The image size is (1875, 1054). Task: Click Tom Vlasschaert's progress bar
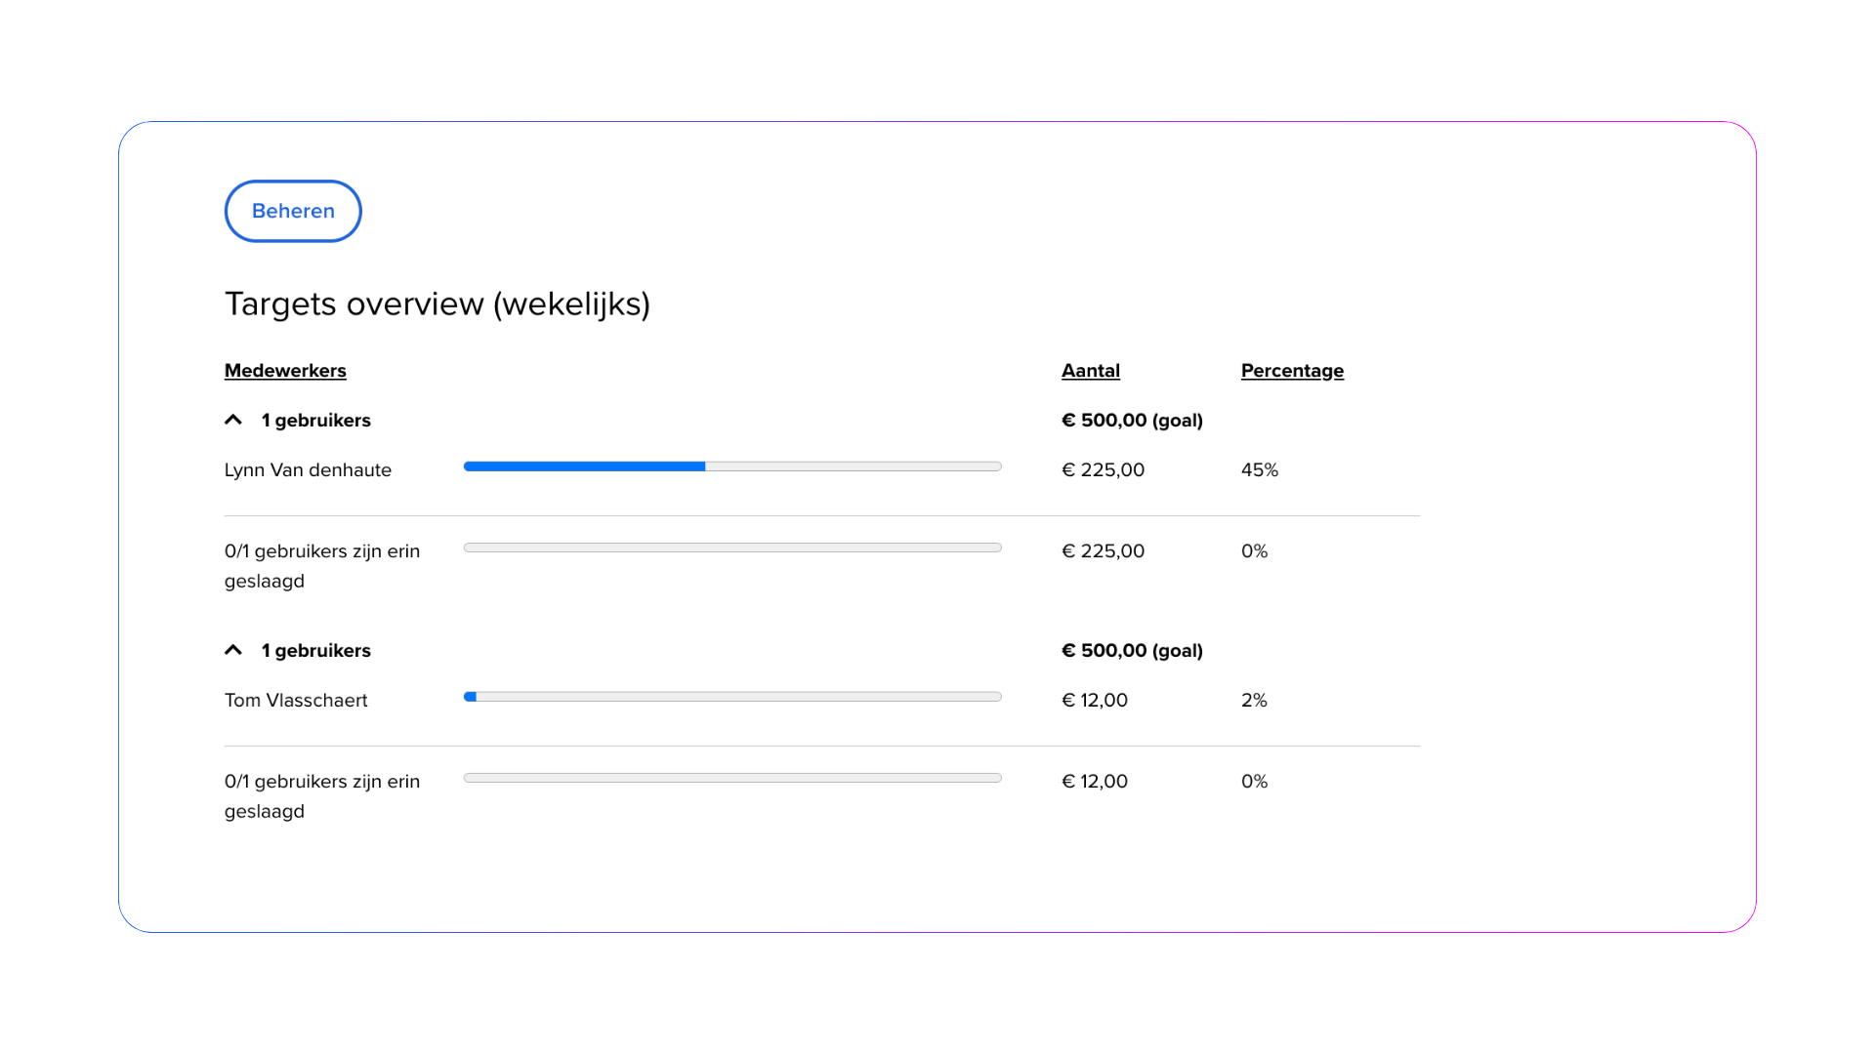click(x=732, y=697)
